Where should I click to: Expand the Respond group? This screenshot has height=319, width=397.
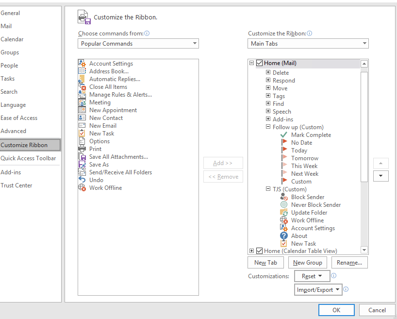tap(268, 80)
